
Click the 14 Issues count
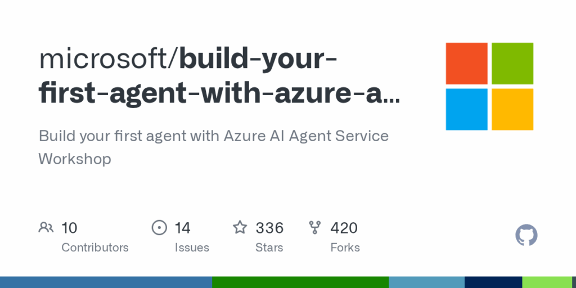coord(182,228)
